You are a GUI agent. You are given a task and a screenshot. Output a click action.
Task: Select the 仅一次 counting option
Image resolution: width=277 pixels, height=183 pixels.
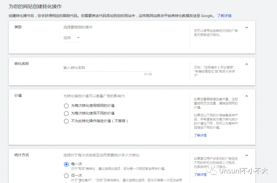pos(66,176)
